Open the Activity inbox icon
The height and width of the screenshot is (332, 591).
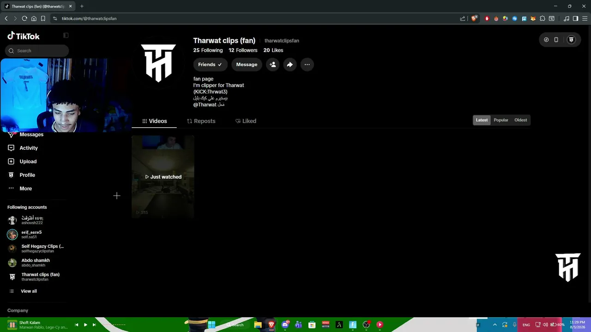11,148
